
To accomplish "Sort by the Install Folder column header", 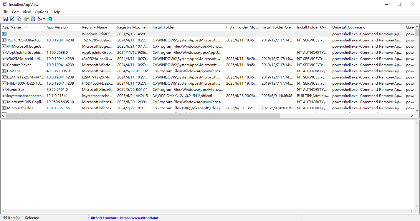I will click(187, 27).
